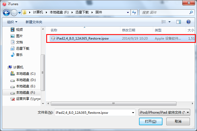The width and height of the screenshot is (197, 131).
Task: Select the iPad2,4_8.0_12A365_Restore.ipsw file
Action: [x=121, y=38]
